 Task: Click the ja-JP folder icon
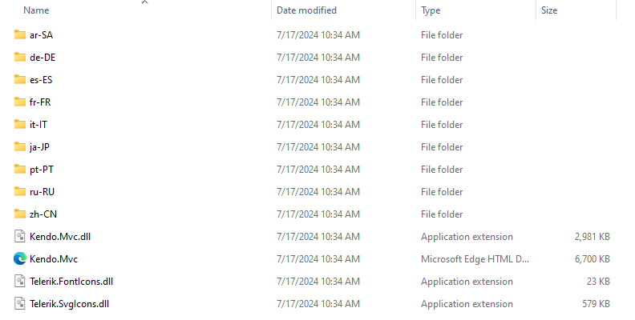[20, 147]
